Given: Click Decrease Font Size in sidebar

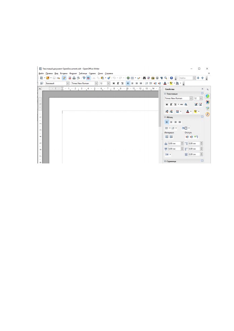Looking at the screenshot, I should 200,104.
